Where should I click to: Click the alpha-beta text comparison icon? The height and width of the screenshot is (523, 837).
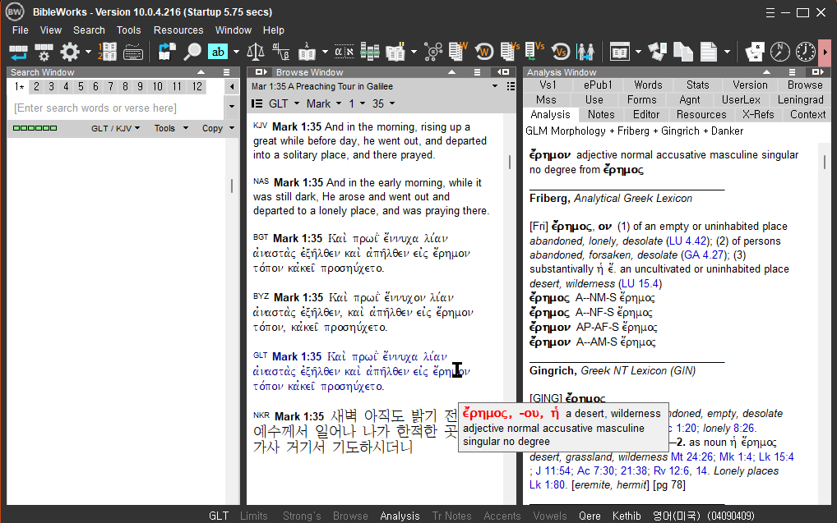coord(280,52)
